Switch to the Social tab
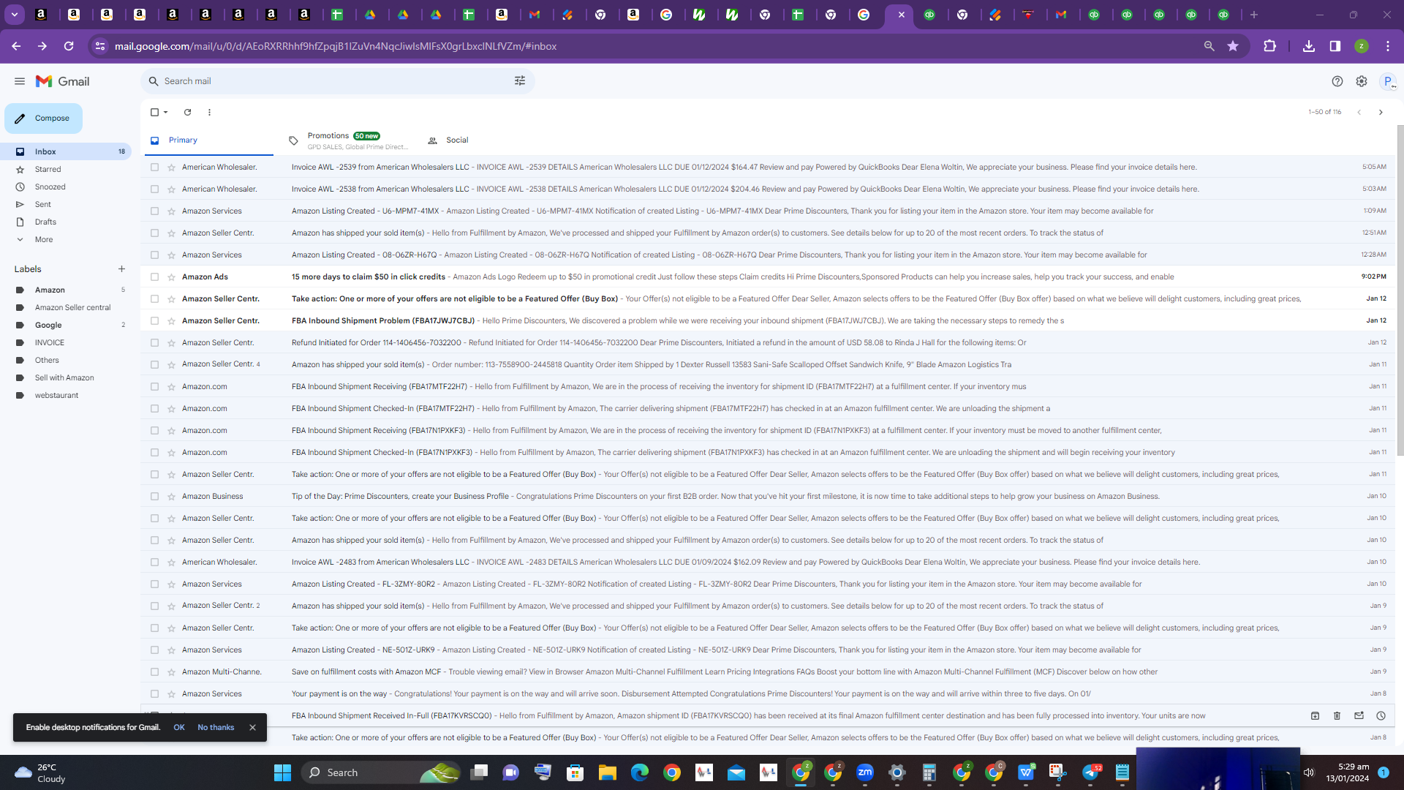 coord(457,140)
